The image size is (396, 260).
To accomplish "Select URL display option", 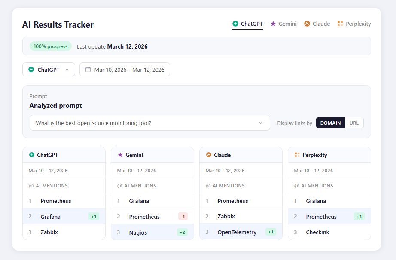I will point(354,123).
